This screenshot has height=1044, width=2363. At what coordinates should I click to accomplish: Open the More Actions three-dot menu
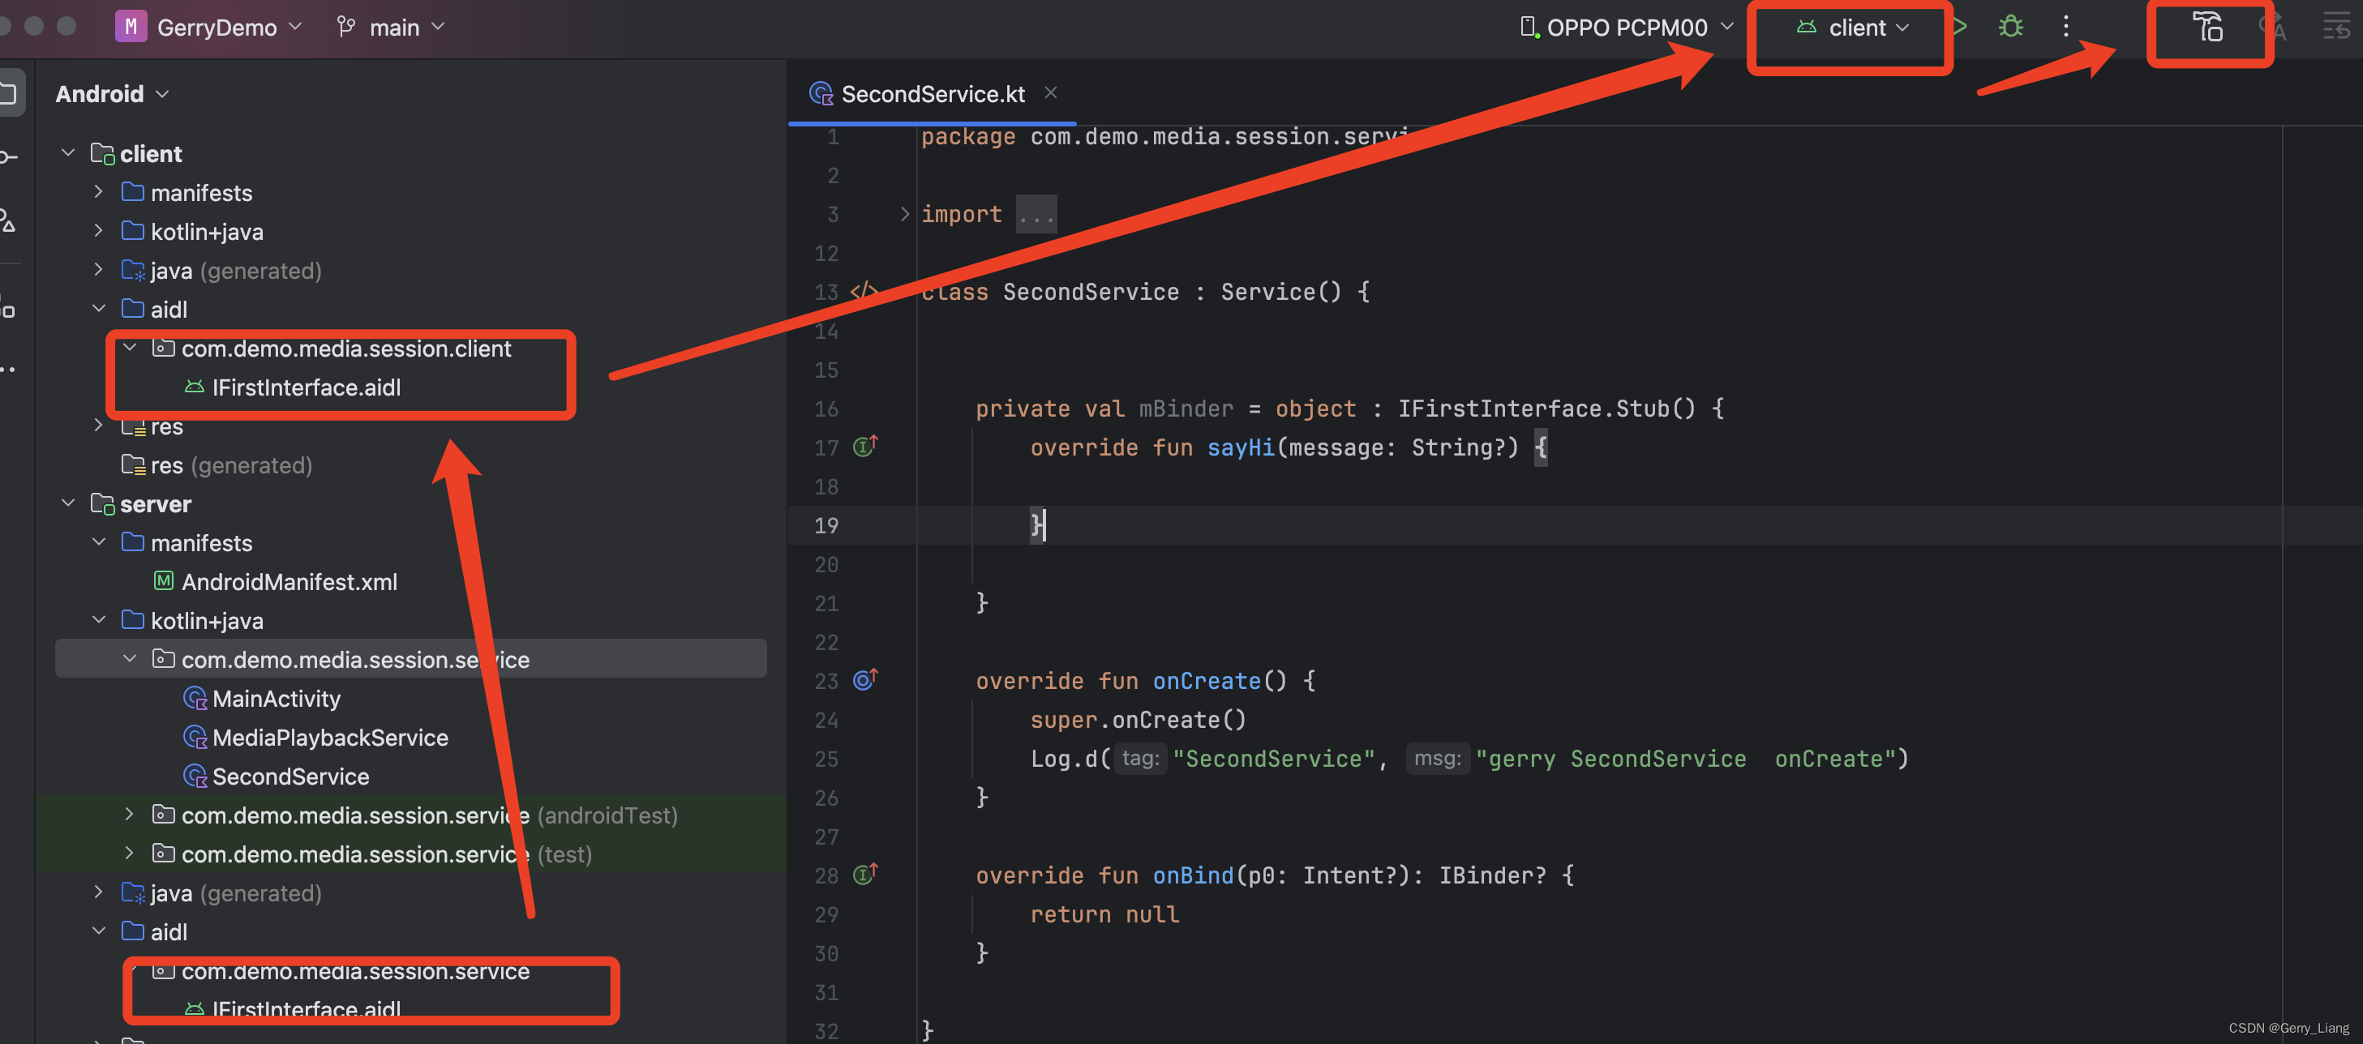coord(2065,27)
